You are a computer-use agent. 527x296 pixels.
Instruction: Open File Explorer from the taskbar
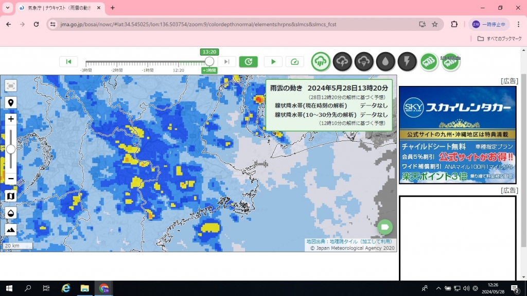click(x=84, y=288)
